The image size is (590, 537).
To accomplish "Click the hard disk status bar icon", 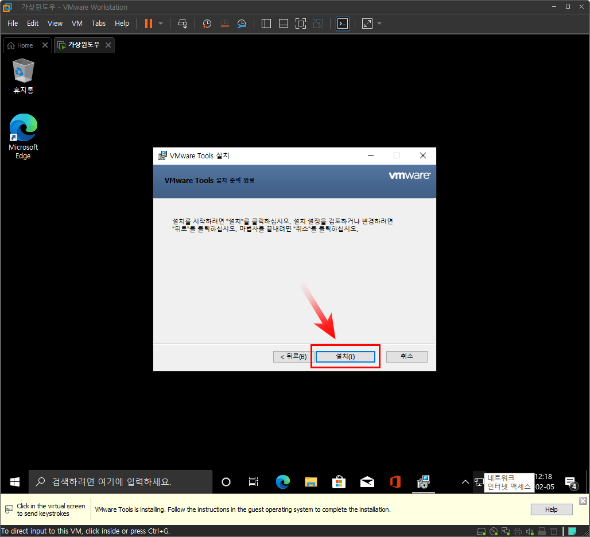I will click(x=482, y=531).
